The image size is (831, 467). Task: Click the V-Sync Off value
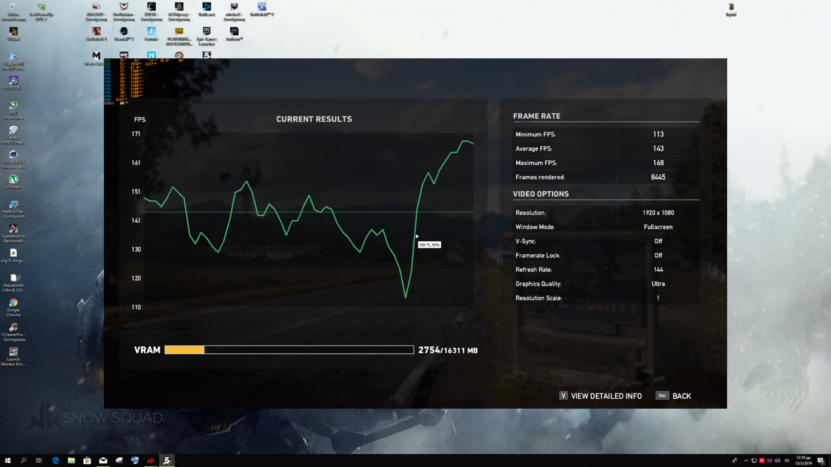[x=658, y=241]
